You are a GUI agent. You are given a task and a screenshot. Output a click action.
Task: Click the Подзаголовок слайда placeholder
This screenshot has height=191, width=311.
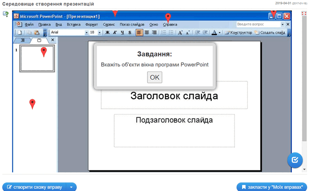coord(174,131)
